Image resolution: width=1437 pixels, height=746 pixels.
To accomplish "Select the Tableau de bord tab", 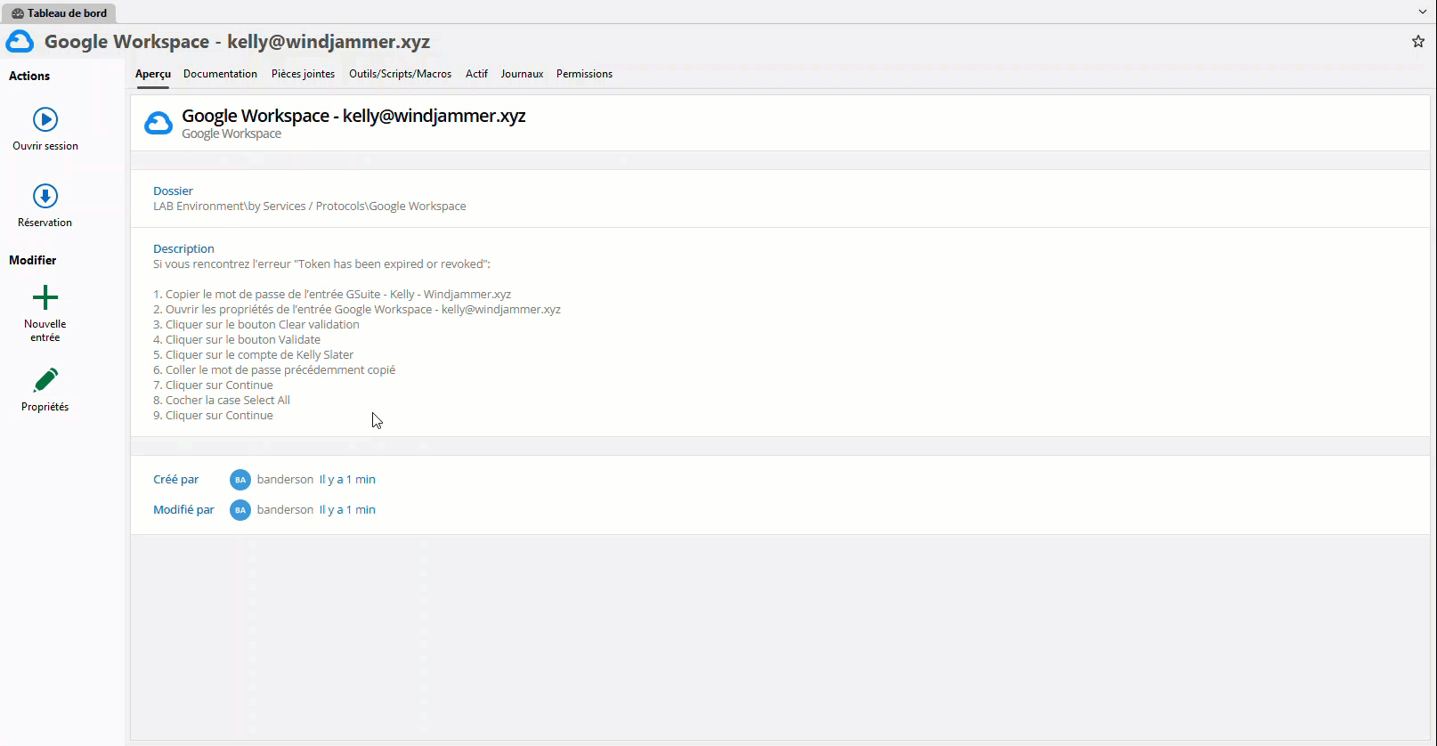I will tap(59, 13).
